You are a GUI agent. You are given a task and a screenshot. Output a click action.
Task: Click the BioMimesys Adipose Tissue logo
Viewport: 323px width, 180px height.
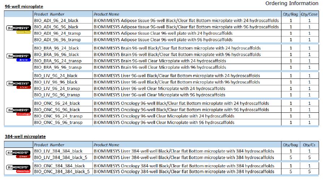pos(18,29)
